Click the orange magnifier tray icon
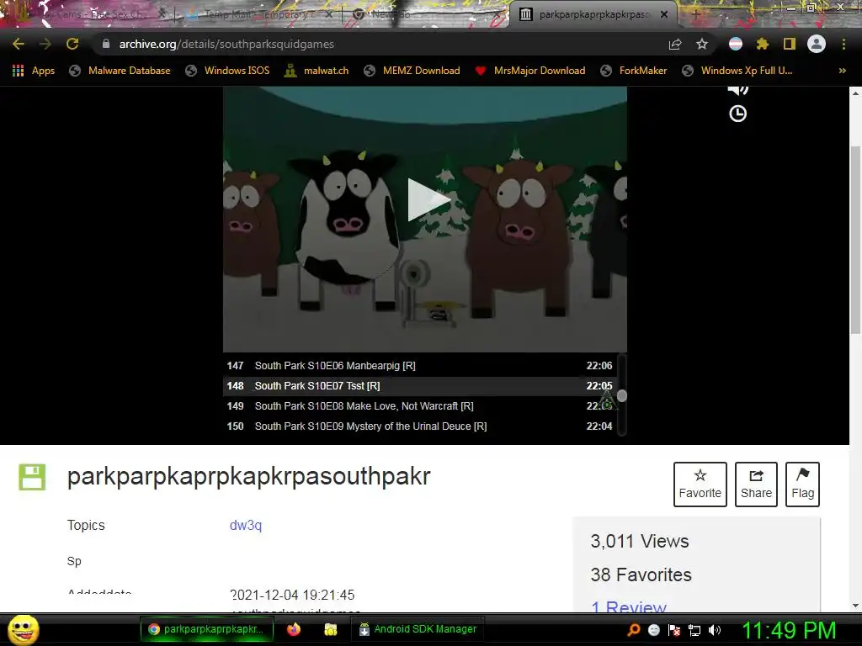 click(633, 630)
